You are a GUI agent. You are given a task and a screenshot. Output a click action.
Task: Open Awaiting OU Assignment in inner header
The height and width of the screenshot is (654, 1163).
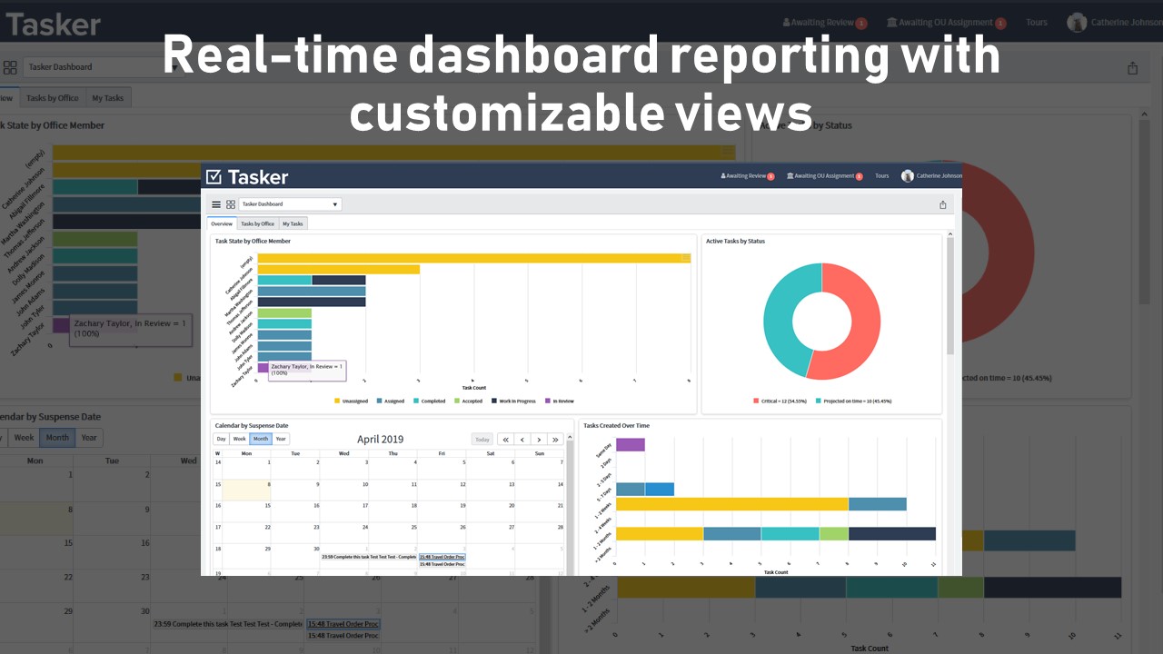coord(824,176)
